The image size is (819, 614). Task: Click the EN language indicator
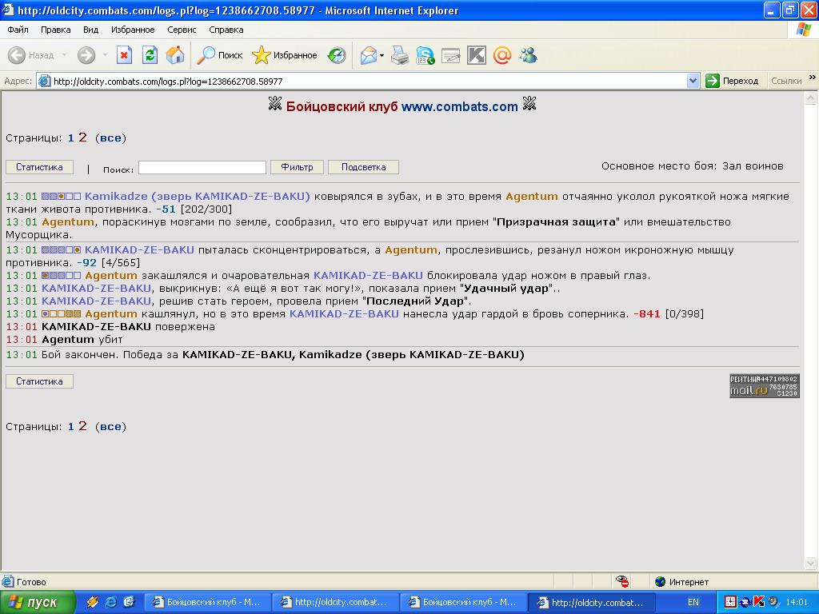[693, 602]
